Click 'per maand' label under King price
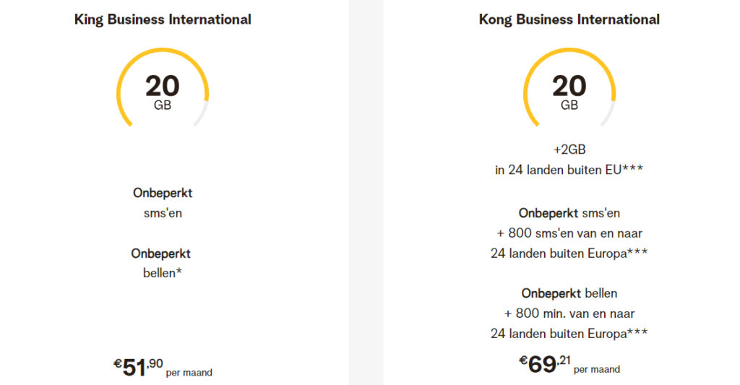Screen dimensions: 740x385 (x=189, y=373)
